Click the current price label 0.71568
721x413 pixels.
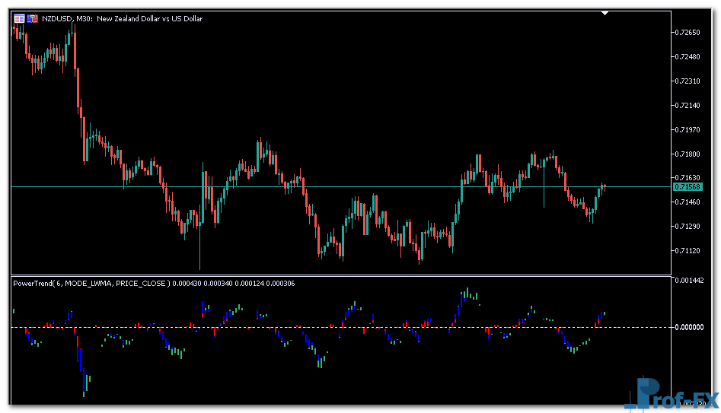[688, 187]
